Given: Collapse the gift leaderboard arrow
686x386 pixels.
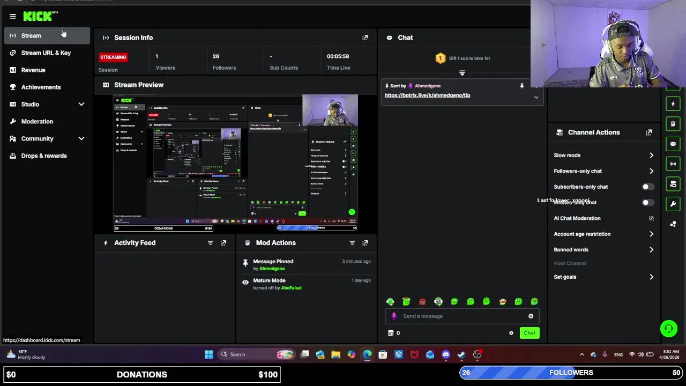Looking at the screenshot, I should click(x=462, y=73).
